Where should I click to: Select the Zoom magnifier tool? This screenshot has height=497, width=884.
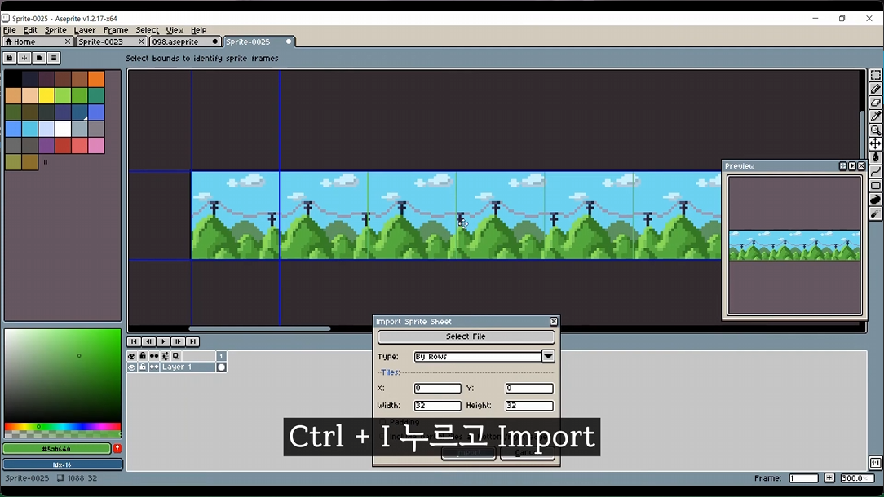click(875, 130)
